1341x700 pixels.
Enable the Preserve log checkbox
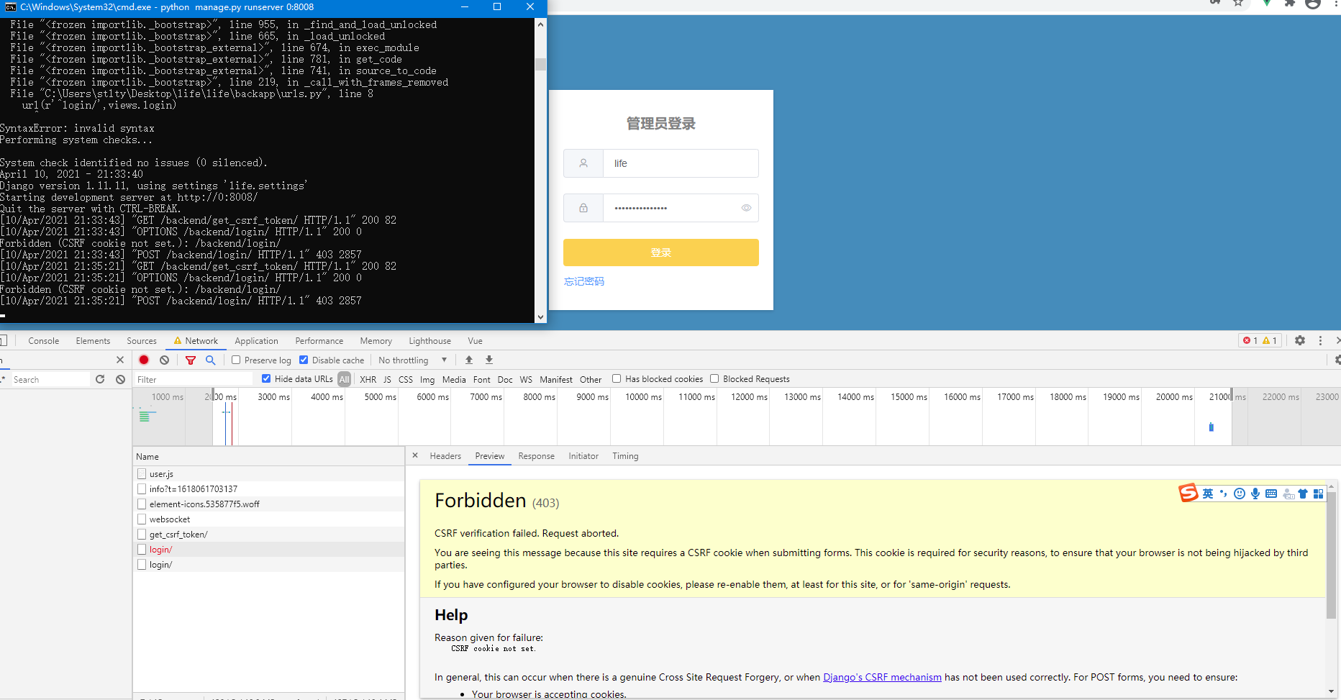236,360
